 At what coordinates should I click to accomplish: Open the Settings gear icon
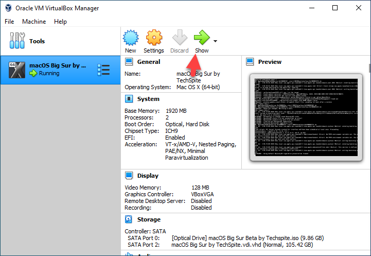tap(154, 38)
